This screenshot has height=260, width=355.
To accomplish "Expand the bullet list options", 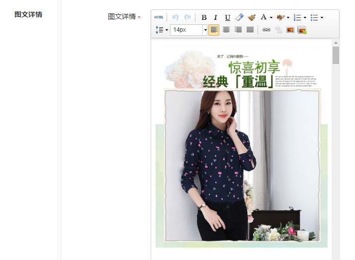I will pyautogui.click(x=322, y=18).
